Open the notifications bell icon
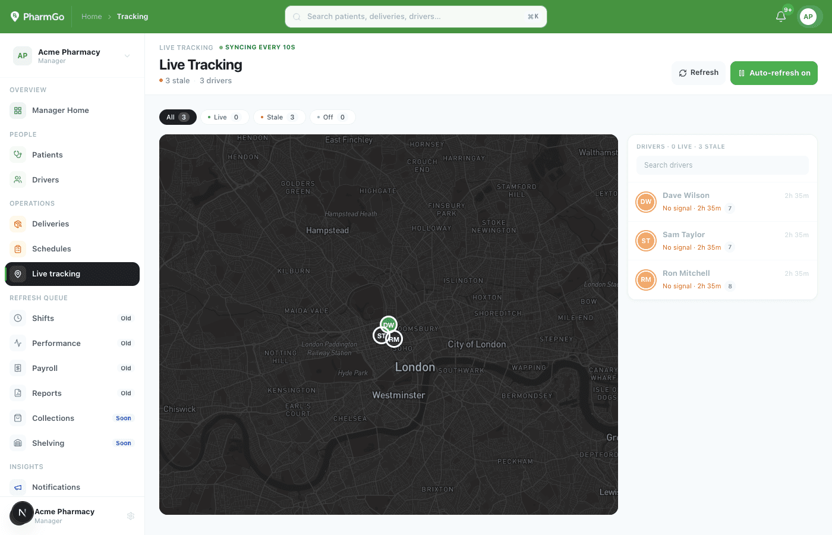The height and width of the screenshot is (535, 832). coord(781,17)
